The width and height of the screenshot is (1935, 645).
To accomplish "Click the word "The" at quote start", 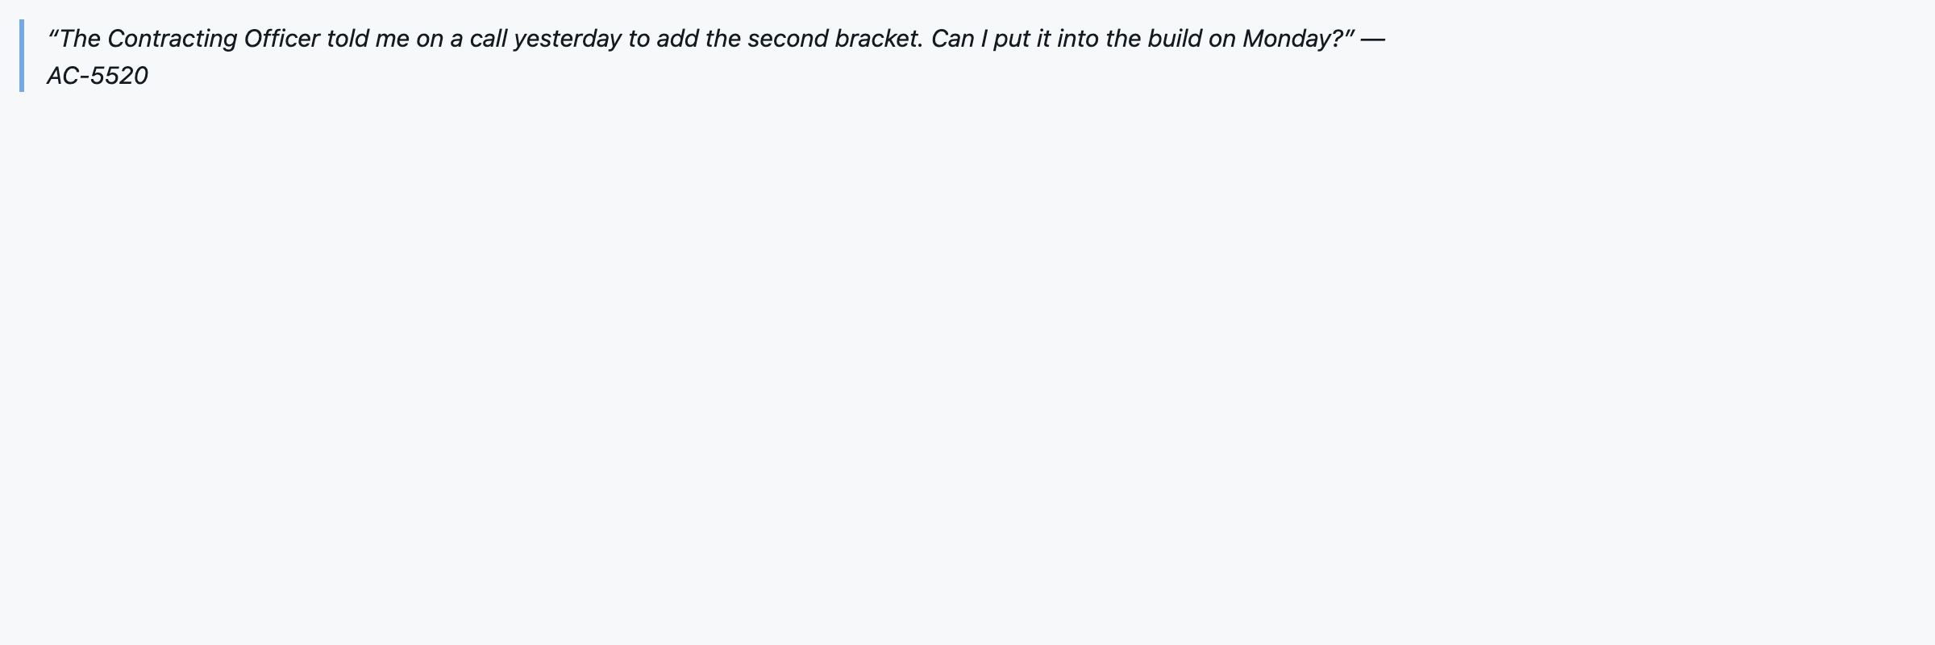I will tap(80, 39).
